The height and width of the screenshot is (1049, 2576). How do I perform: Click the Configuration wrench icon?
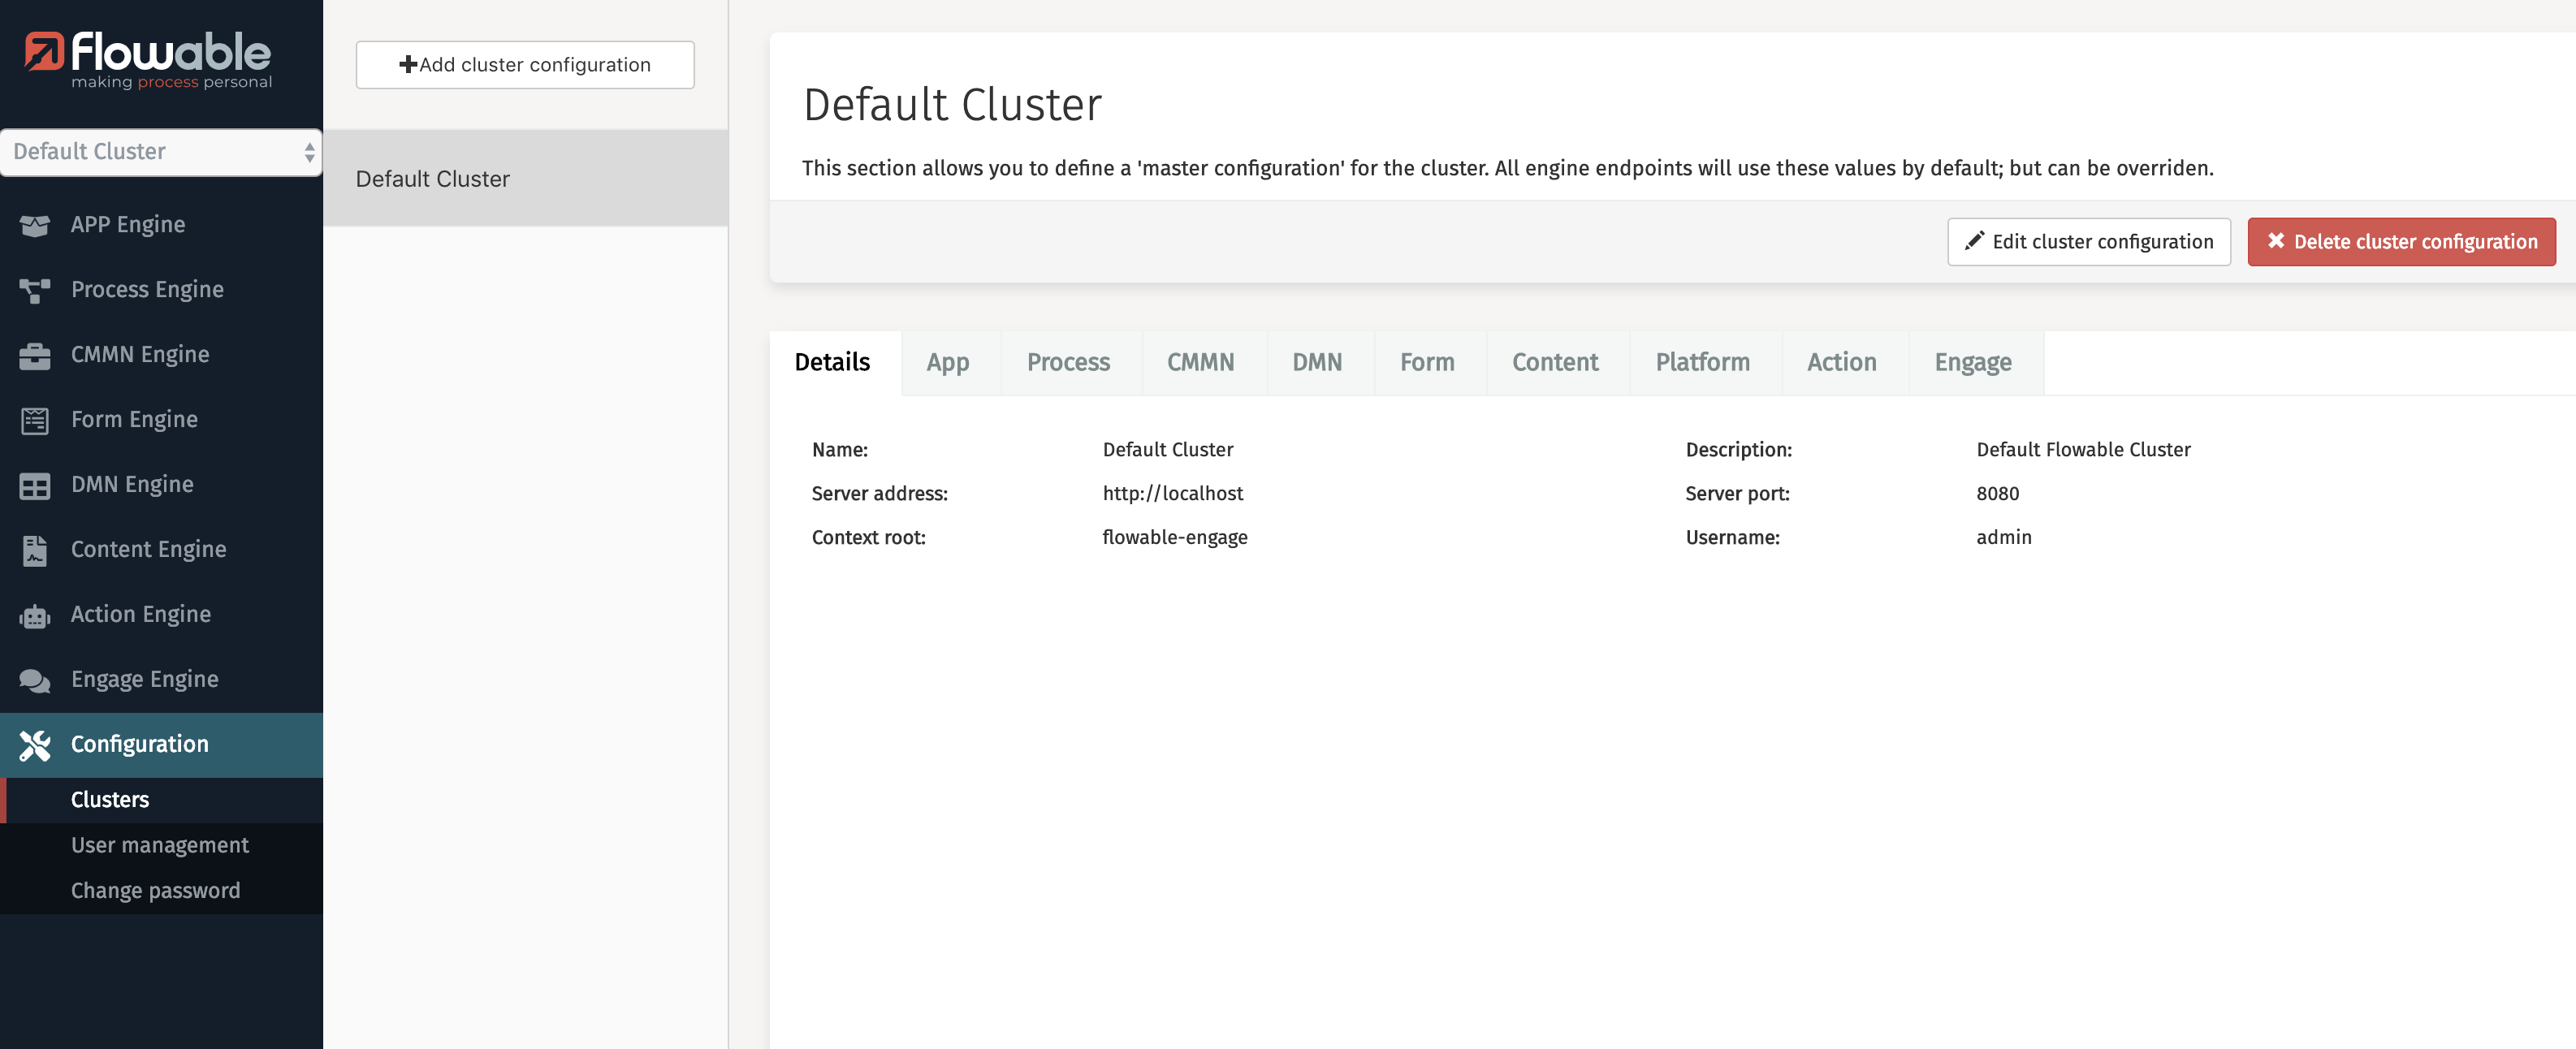(34, 745)
